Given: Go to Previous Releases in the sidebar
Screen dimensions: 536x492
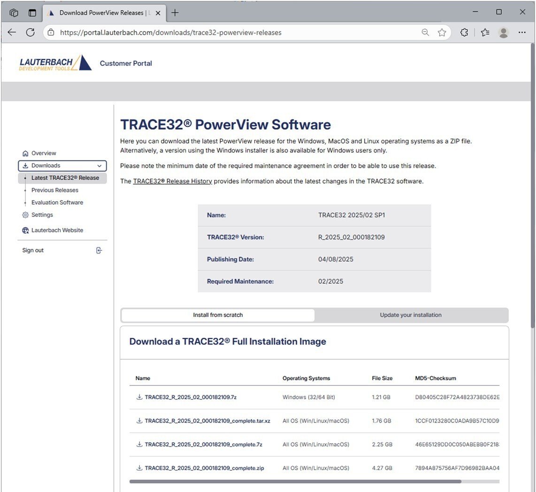Looking at the screenshot, I should point(54,190).
